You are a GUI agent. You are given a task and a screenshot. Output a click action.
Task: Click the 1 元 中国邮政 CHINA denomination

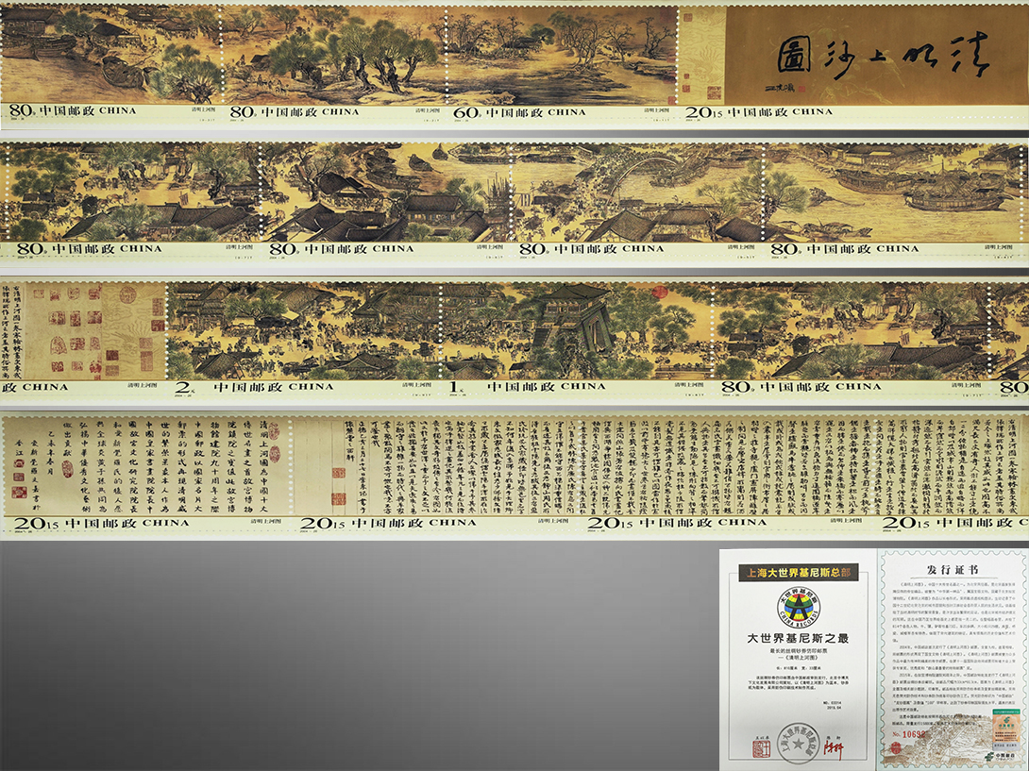coord(527,387)
